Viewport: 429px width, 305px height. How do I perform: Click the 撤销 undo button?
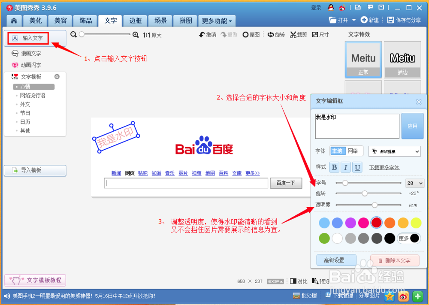click(x=208, y=35)
